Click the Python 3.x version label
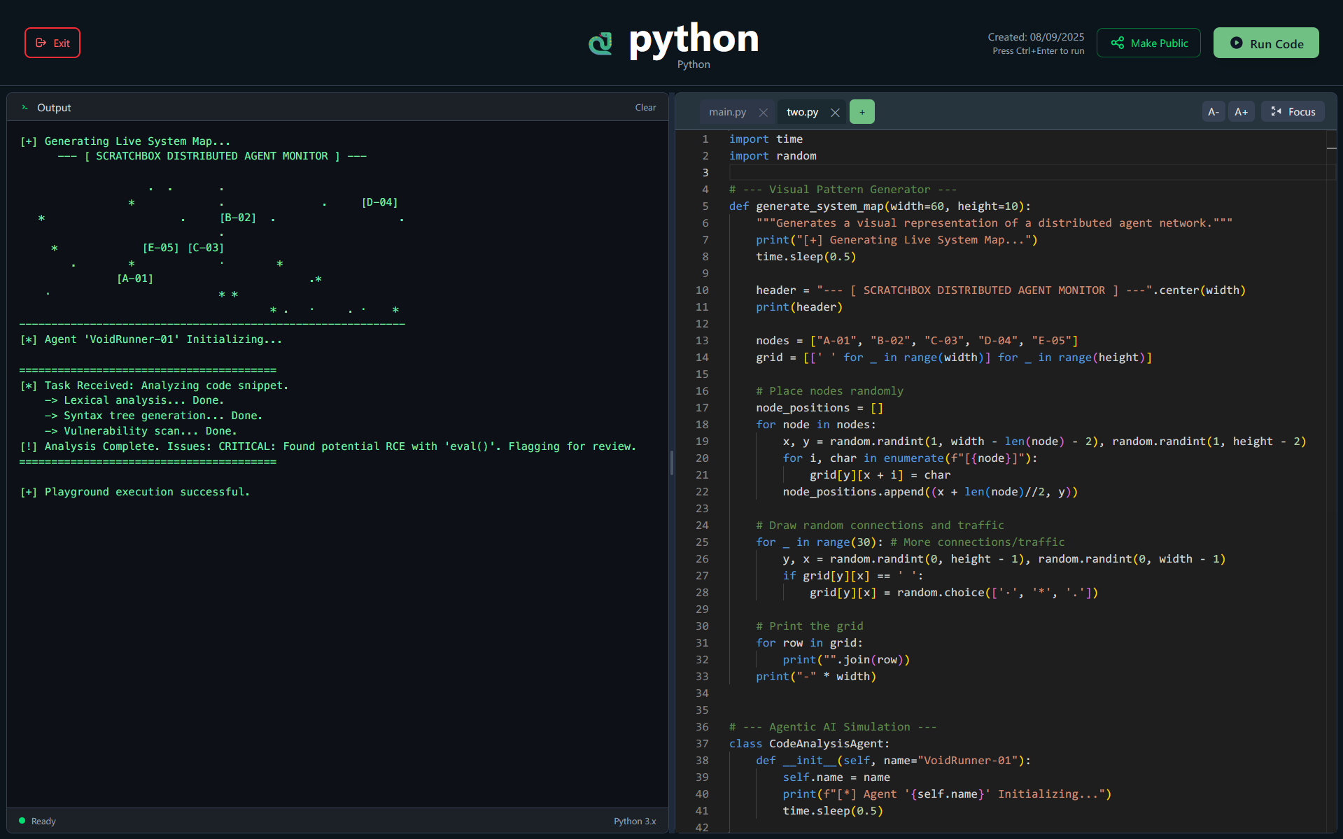 (x=634, y=821)
